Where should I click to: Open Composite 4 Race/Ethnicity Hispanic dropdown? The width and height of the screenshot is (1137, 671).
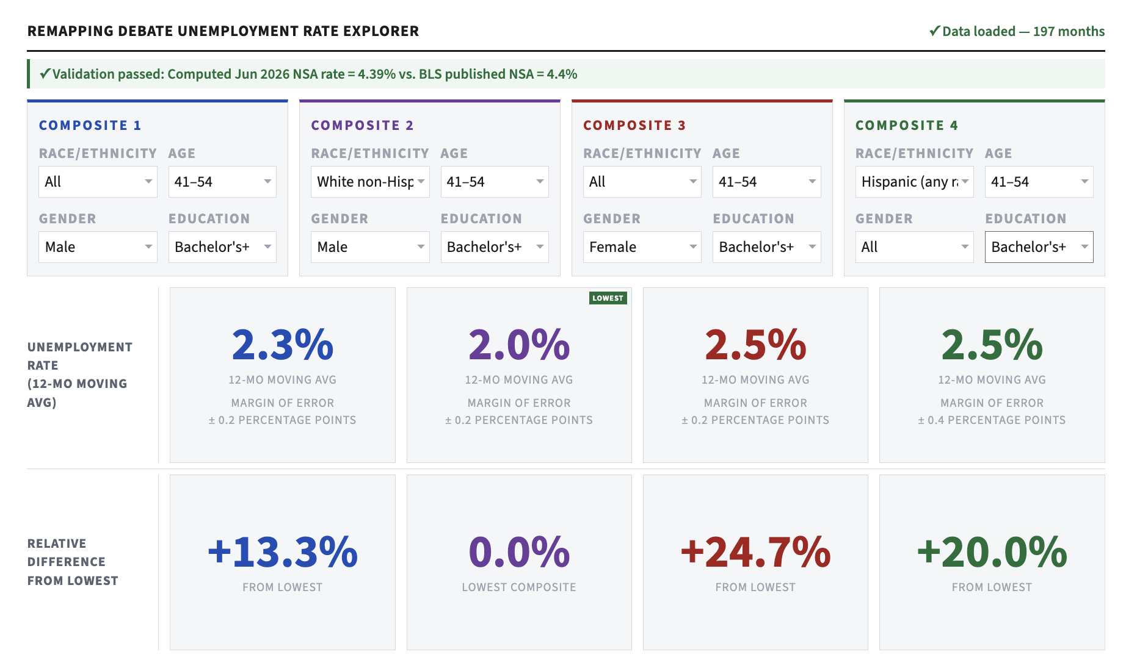click(915, 182)
